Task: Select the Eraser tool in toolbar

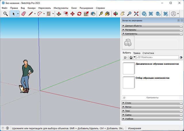Action: tap(24, 14)
